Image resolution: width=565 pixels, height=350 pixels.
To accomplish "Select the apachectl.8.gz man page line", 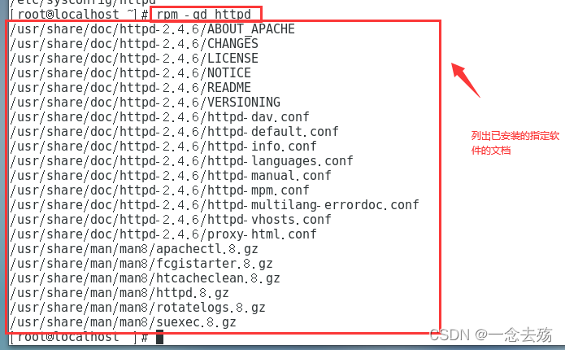I will pos(134,249).
